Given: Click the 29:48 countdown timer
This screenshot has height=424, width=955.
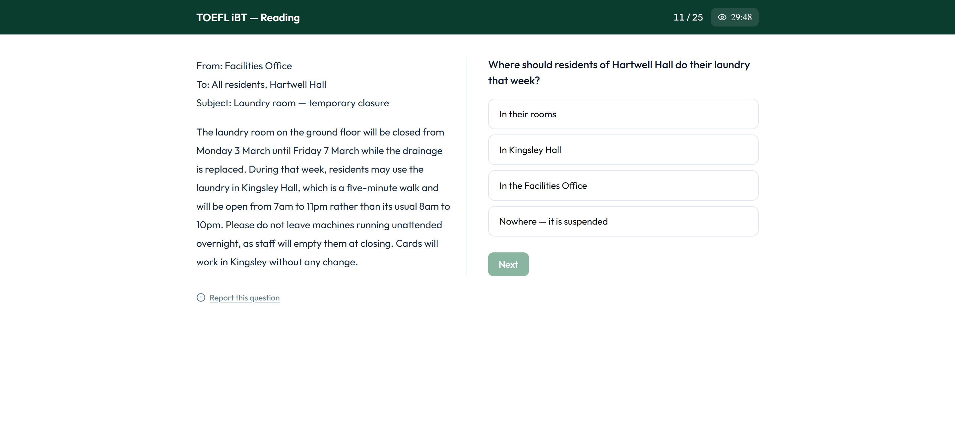Looking at the screenshot, I should click(741, 18).
